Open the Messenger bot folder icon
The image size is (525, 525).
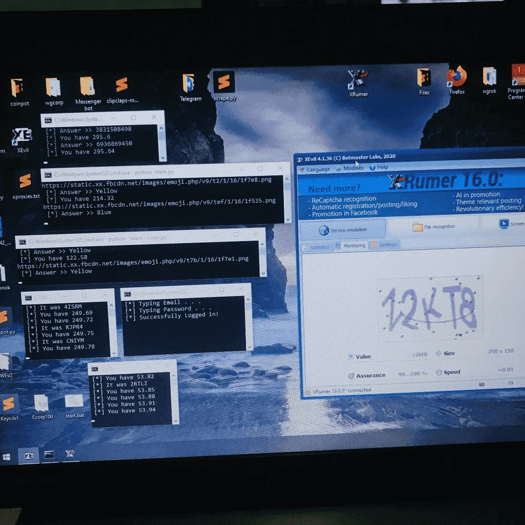[88, 93]
